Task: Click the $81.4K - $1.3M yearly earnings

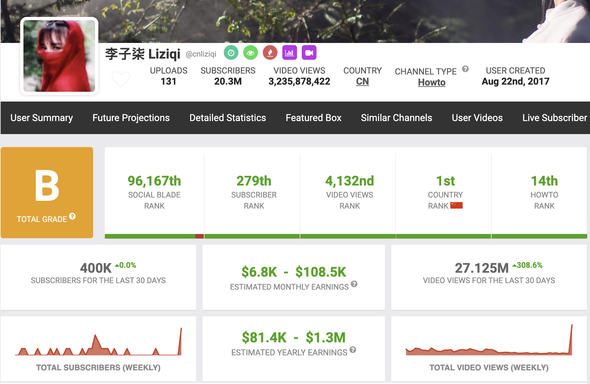Action: [294, 337]
